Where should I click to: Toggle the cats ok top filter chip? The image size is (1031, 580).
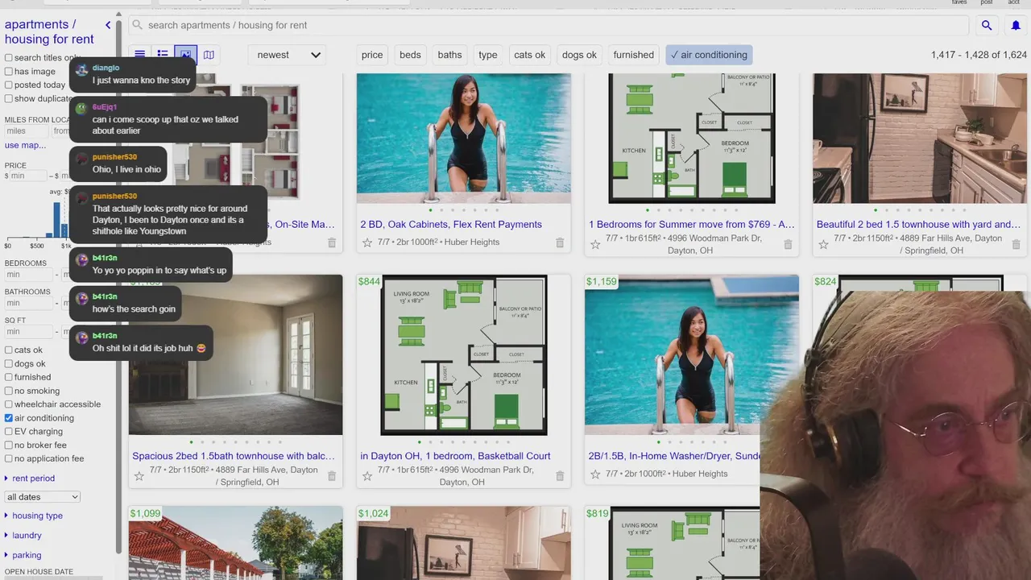529,55
